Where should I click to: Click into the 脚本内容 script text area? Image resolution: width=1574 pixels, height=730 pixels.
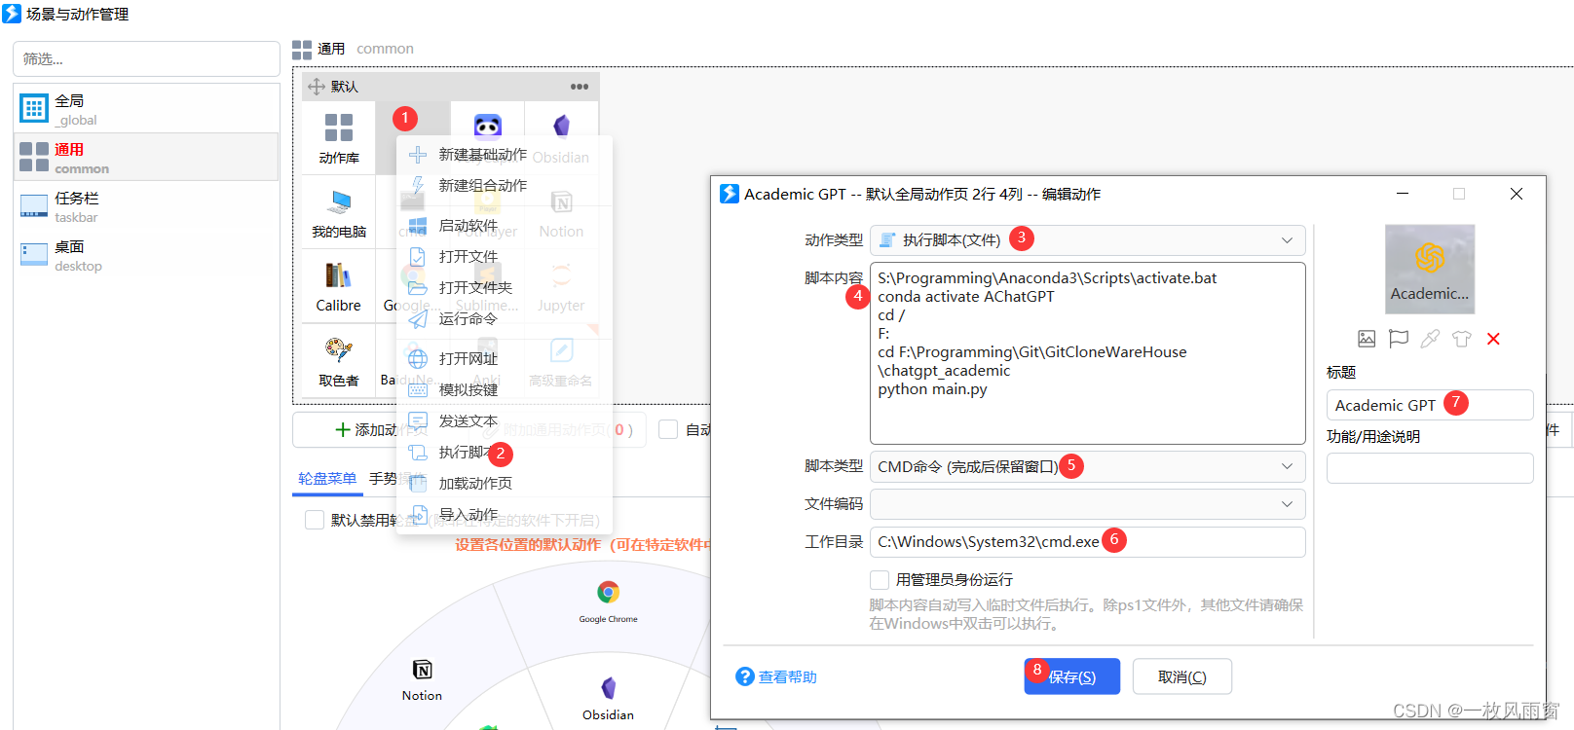coord(1087,353)
